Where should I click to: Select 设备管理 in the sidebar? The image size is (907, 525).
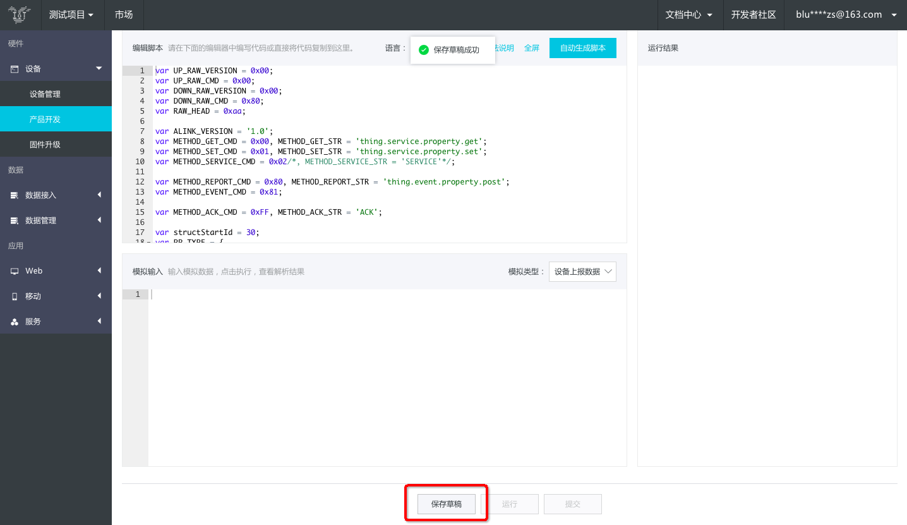tap(56, 94)
